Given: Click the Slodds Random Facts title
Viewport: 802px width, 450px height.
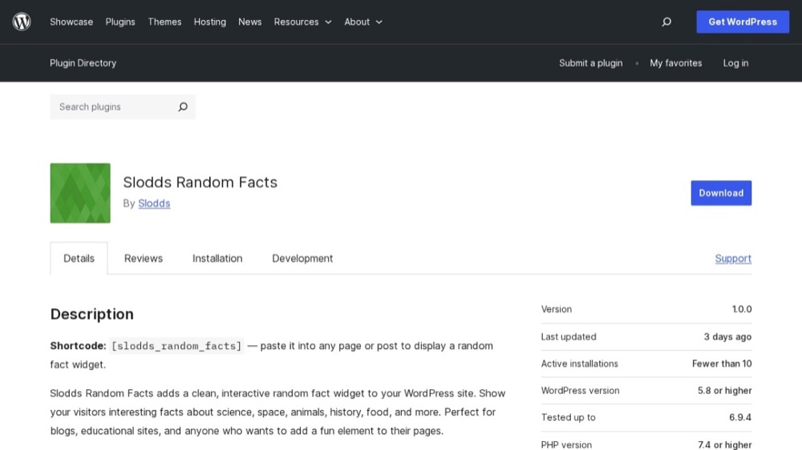Looking at the screenshot, I should (x=200, y=183).
